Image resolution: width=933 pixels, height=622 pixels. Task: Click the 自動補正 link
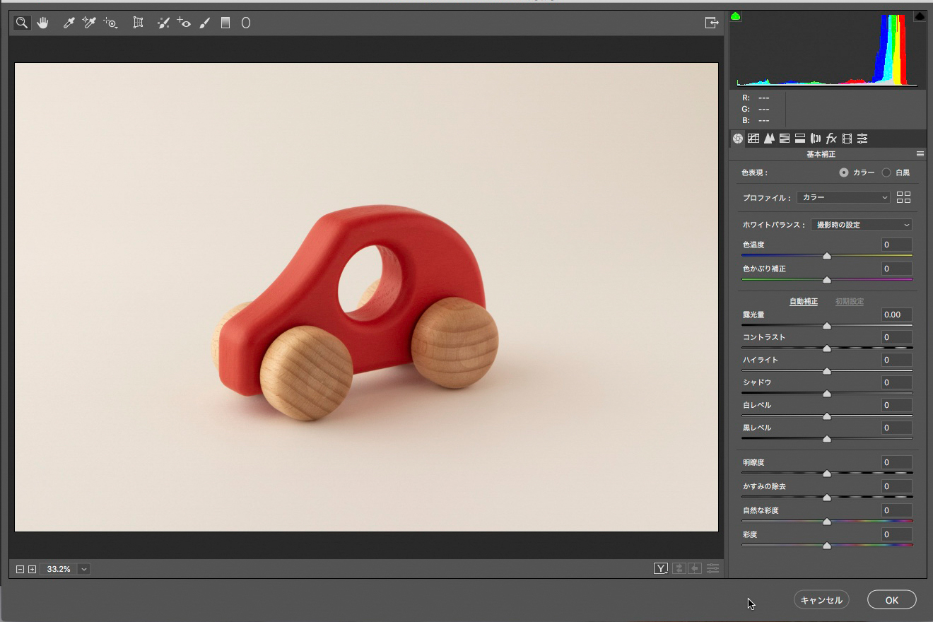pyautogui.click(x=804, y=301)
